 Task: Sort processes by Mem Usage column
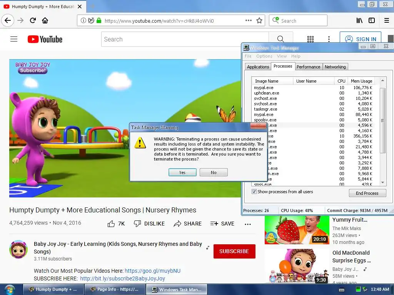tap(361, 81)
